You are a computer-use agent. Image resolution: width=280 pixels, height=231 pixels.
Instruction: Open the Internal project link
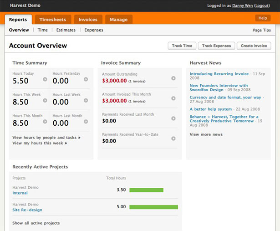point(20,193)
